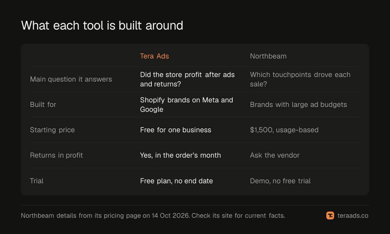This screenshot has width=390, height=234.
Task: Click 'Which touchpoints drove each sale?' cell
Action: pos(300,79)
